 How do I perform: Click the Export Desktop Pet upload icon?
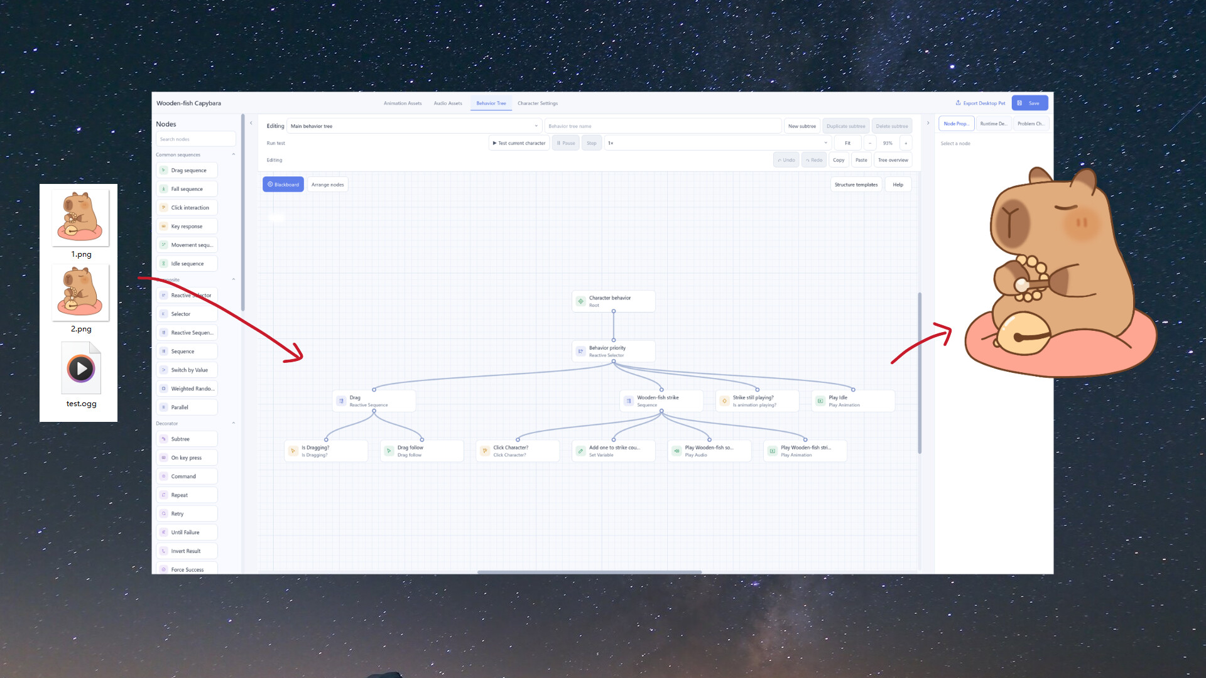[958, 103]
